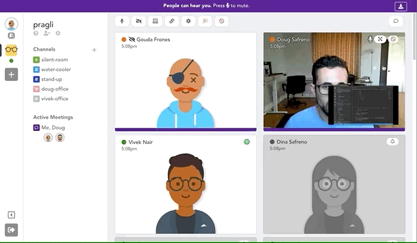Toggle the camera video button
Screen dimensions: 417x243
(139, 21)
